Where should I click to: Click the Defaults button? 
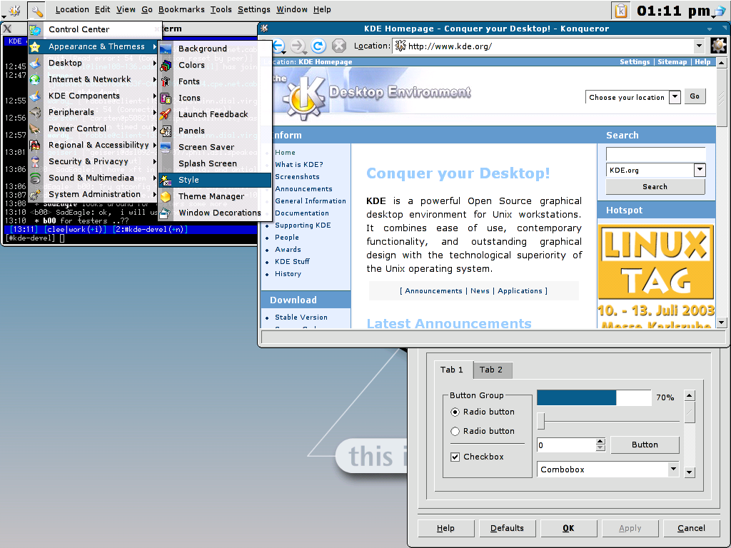tap(507, 529)
